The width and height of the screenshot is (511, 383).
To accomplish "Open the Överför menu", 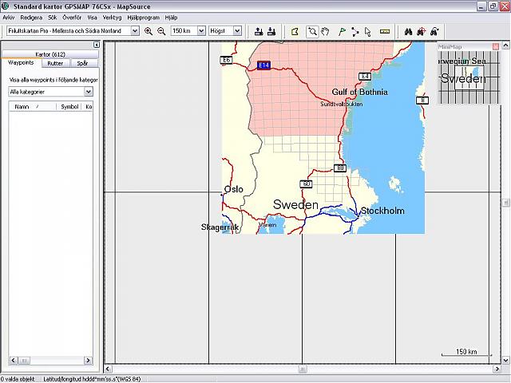I will tap(72, 18).
